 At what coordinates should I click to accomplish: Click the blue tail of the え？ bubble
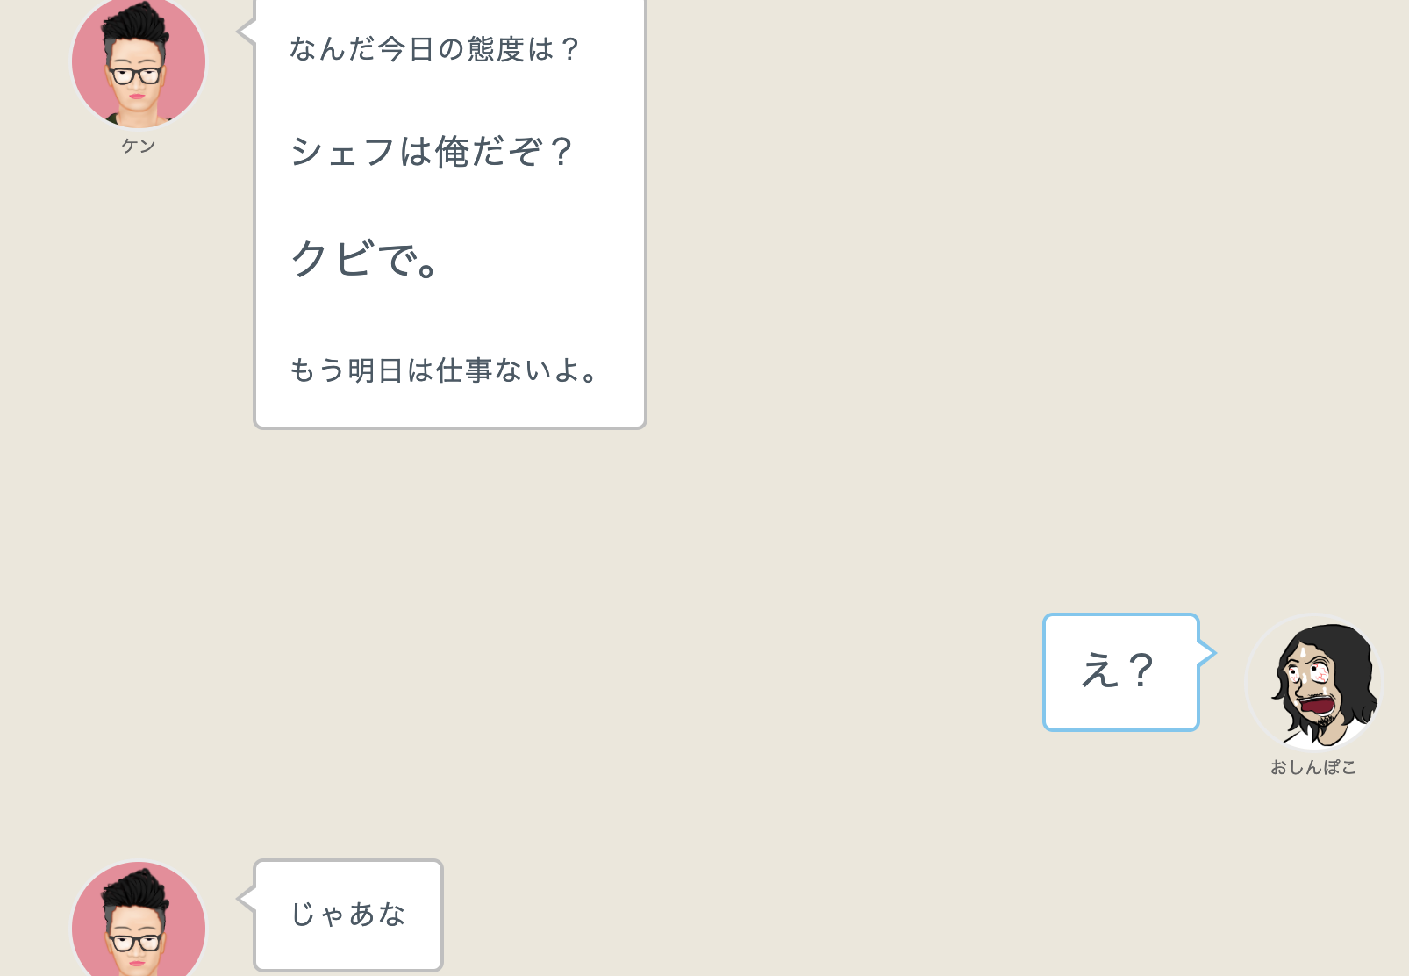click(1207, 653)
